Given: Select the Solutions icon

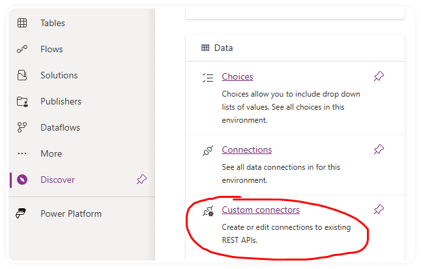Looking at the screenshot, I should [x=22, y=75].
